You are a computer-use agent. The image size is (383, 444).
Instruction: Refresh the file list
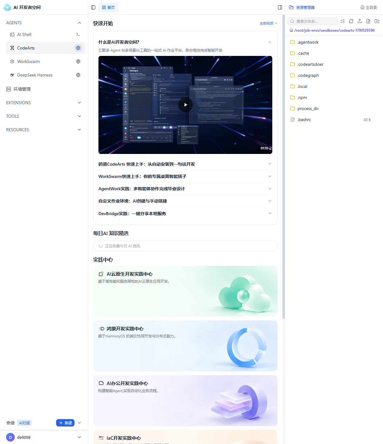pos(351,21)
